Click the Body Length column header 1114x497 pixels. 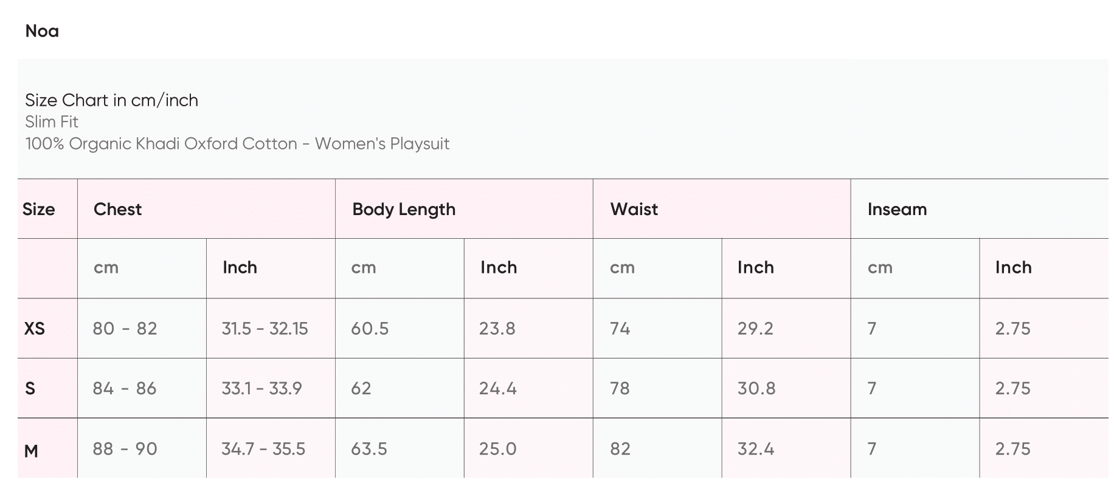pos(403,210)
